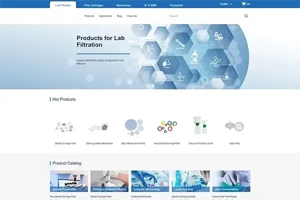Open Biological & Sterile Filtration catalog card
This screenshot has width=300, height=200.
pos(109,181)
